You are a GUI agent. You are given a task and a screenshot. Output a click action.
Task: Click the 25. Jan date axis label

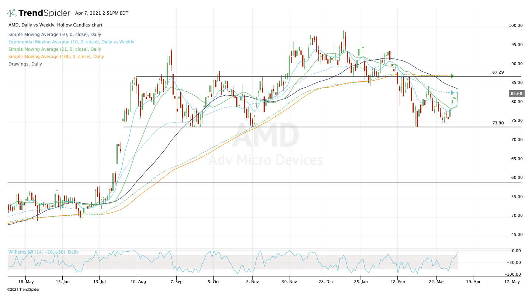361,282
